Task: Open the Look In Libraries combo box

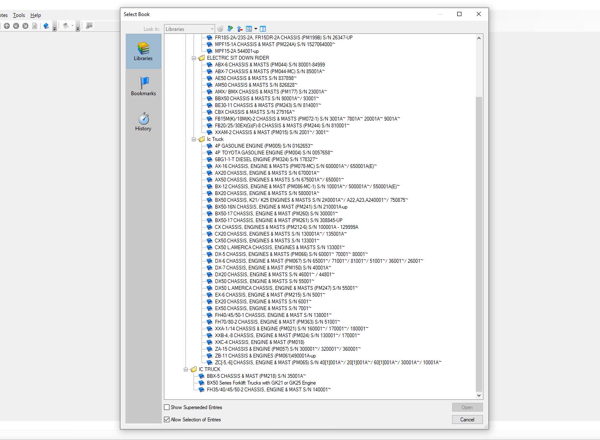Action: [x=189, y=29]
